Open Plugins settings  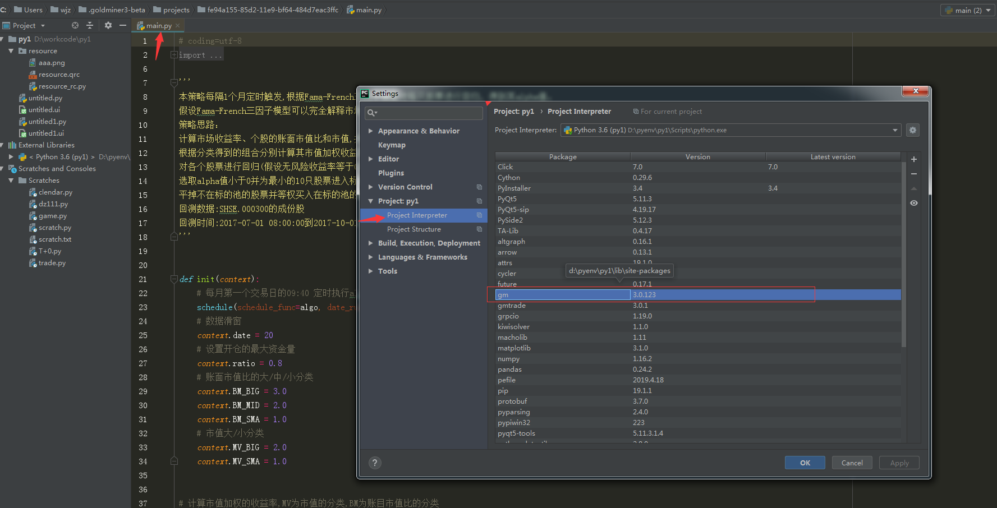pyautogui.click(x=391, y=173)
